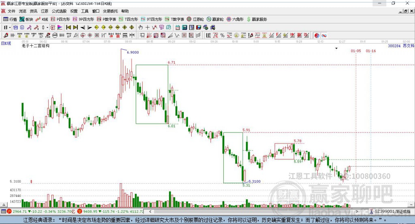The image size is (415, 224).
Task: Select the red pencil drawing tool
Action: point(6,36)
